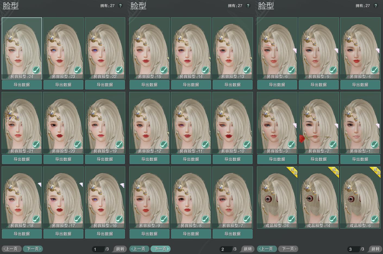The height and width of the screenshot is (254, 383).
Task: Click brush edit icon on 易容脸型-12
Action: click(164, 145)
